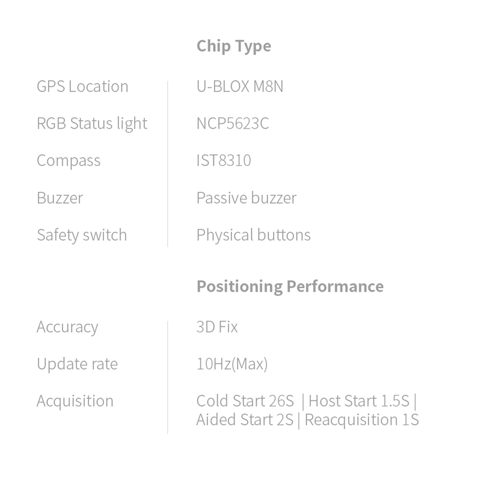Image resolution: width=481 pixels, height=481 pixels.
Task: Click the U-BLOX M8N value
Action: coord(239,87)
